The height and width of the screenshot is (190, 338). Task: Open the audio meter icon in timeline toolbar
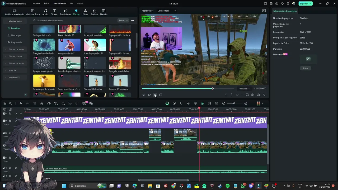coord(259,103)
